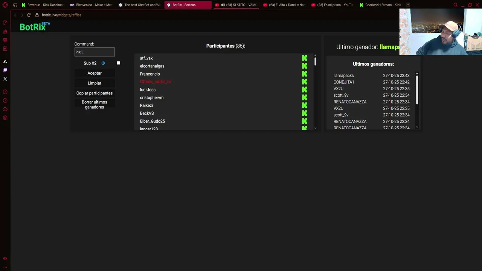Open the Player icon in sidebar
This screenshot has width=482, height=271.
[x=5, y=92]
